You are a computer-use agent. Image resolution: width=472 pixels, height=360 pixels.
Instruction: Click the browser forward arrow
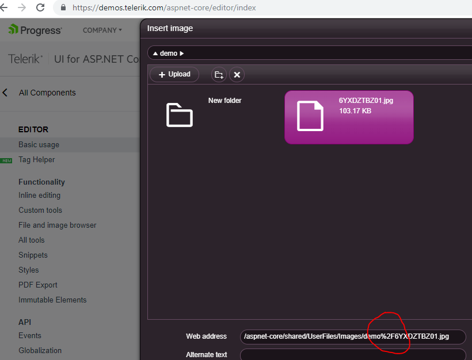[x=22, y=7]
